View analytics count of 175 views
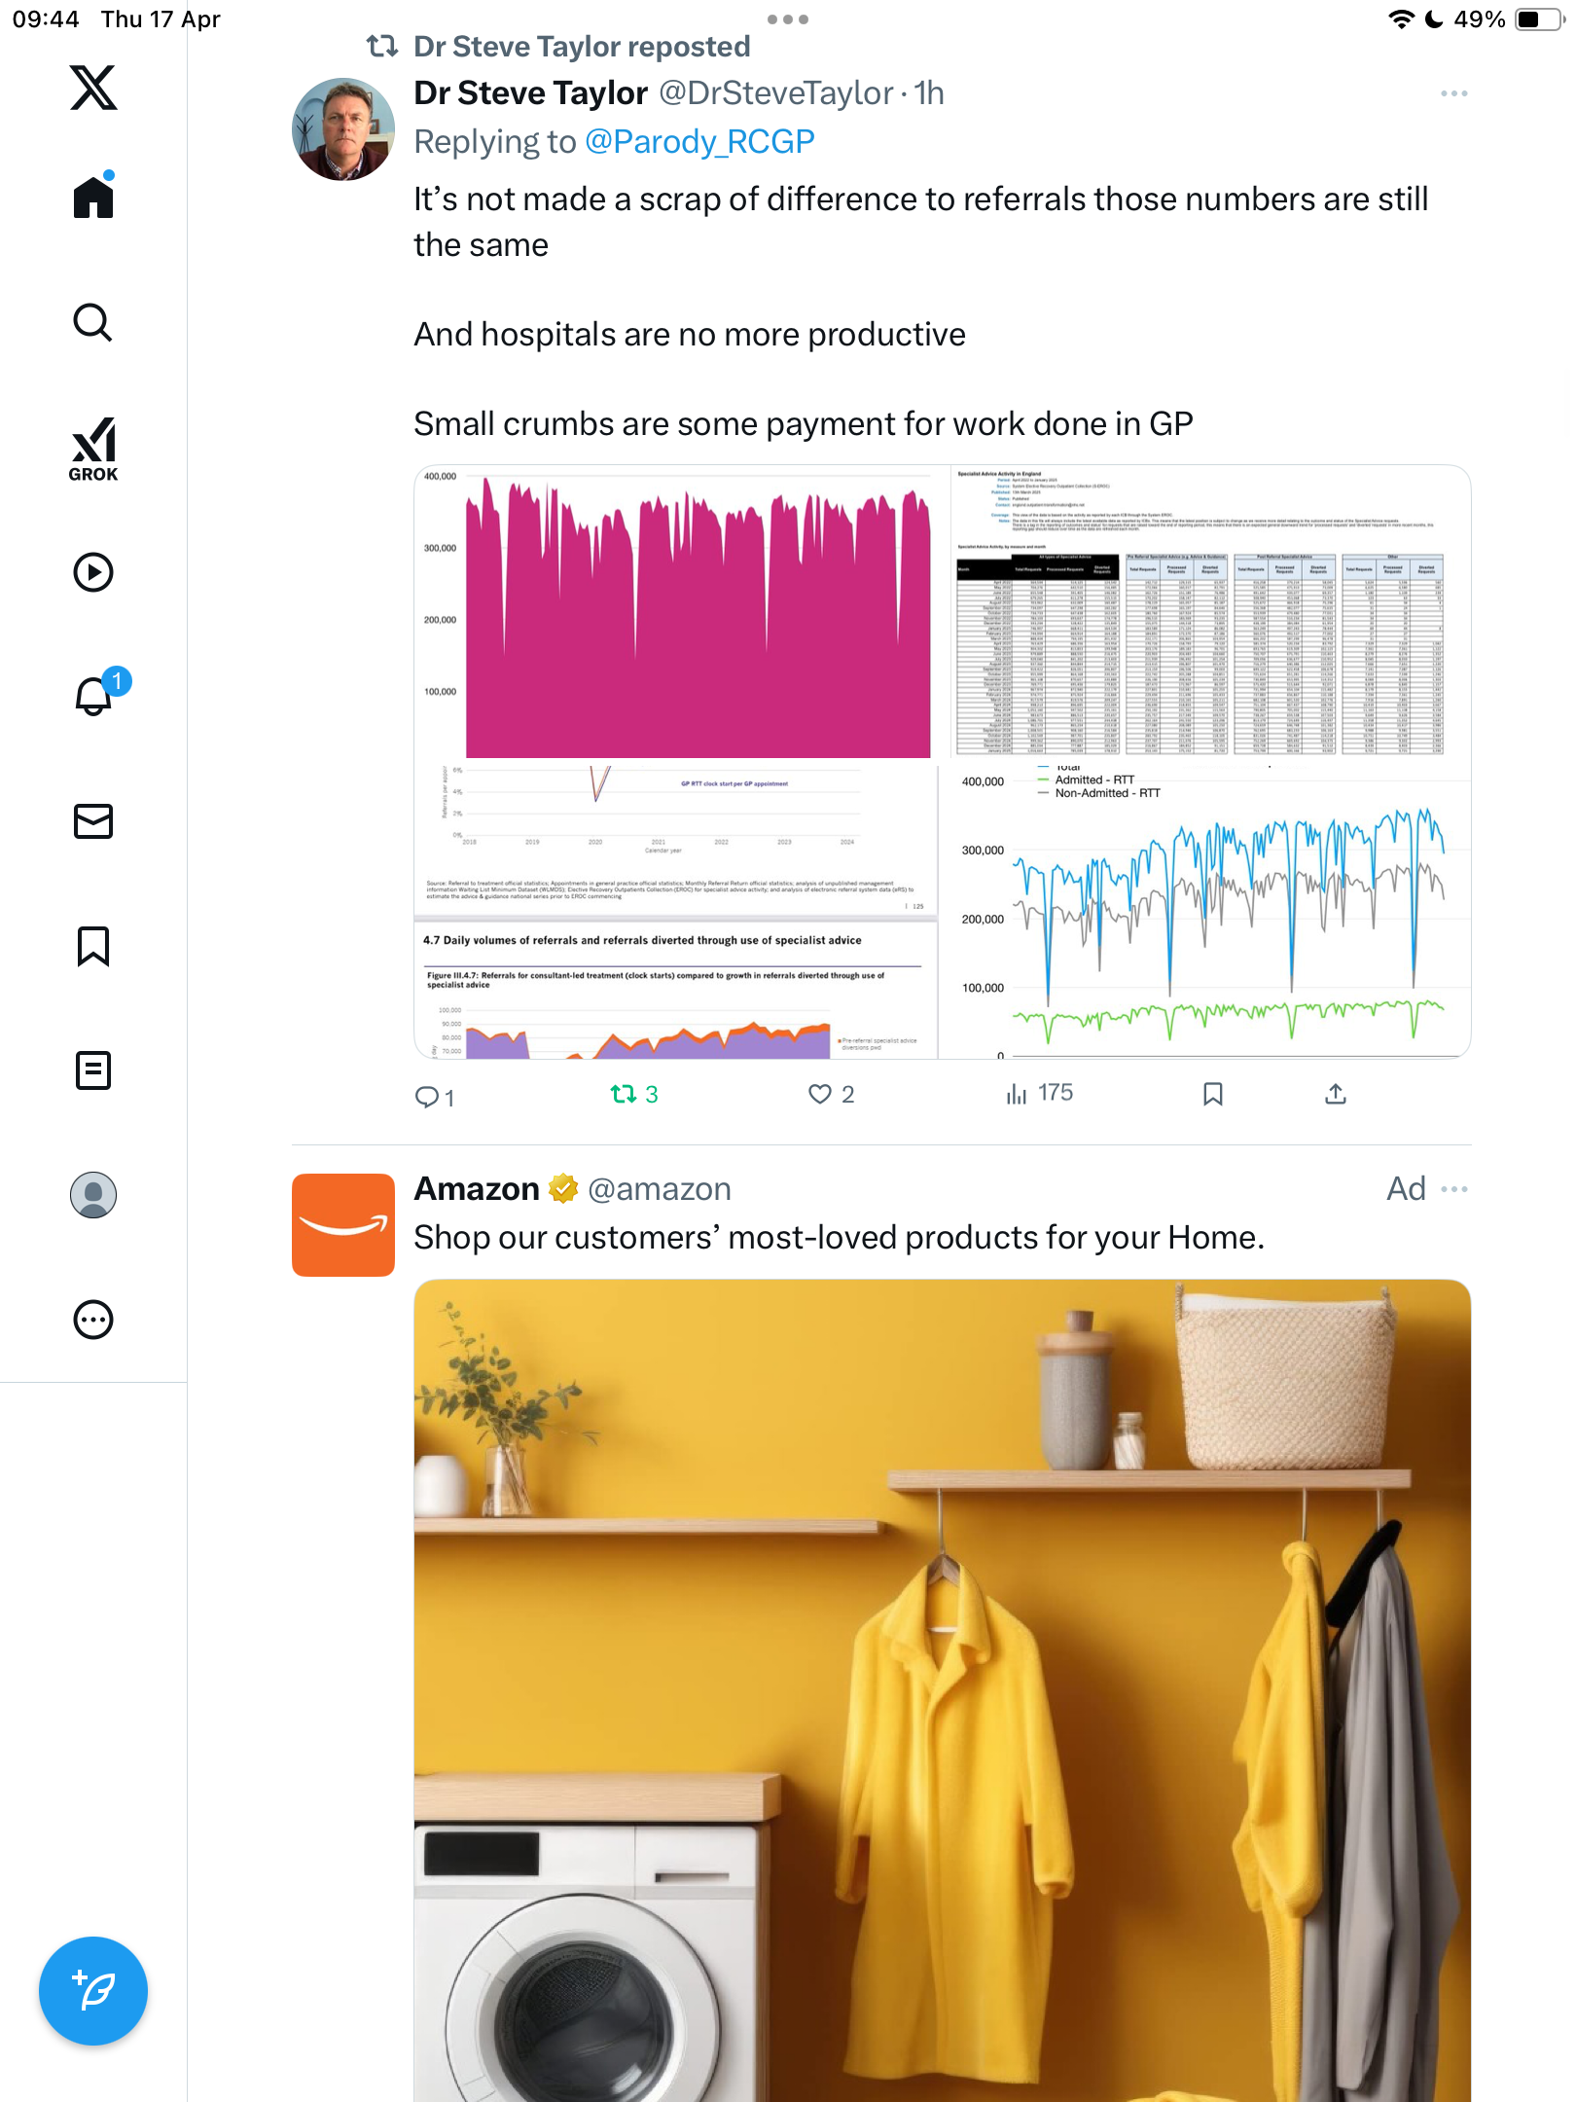Viewport: 1576px width, 2102px height. [1040, 1094]
